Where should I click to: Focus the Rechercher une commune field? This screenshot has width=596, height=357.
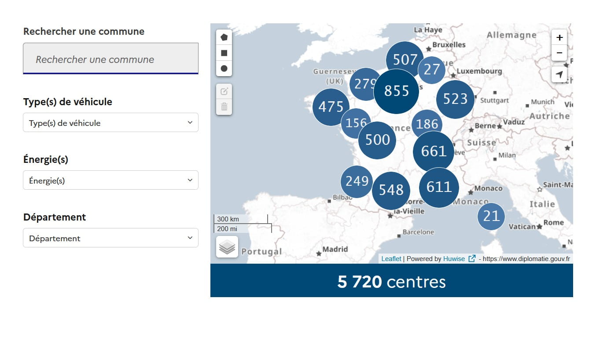tap(110, 59)
